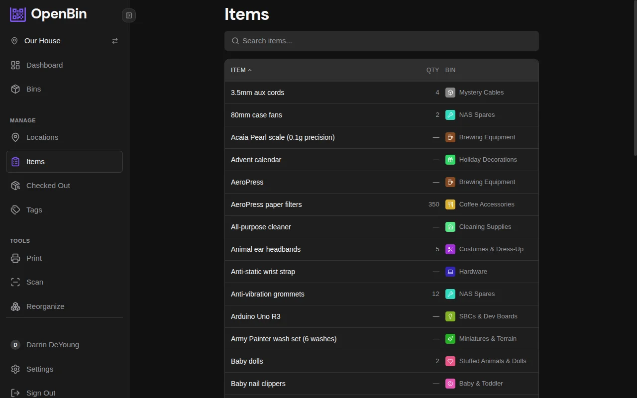Click the swap arrows beside Our House
The width and height of the screenshot is (637, 398).
point(115,41)
